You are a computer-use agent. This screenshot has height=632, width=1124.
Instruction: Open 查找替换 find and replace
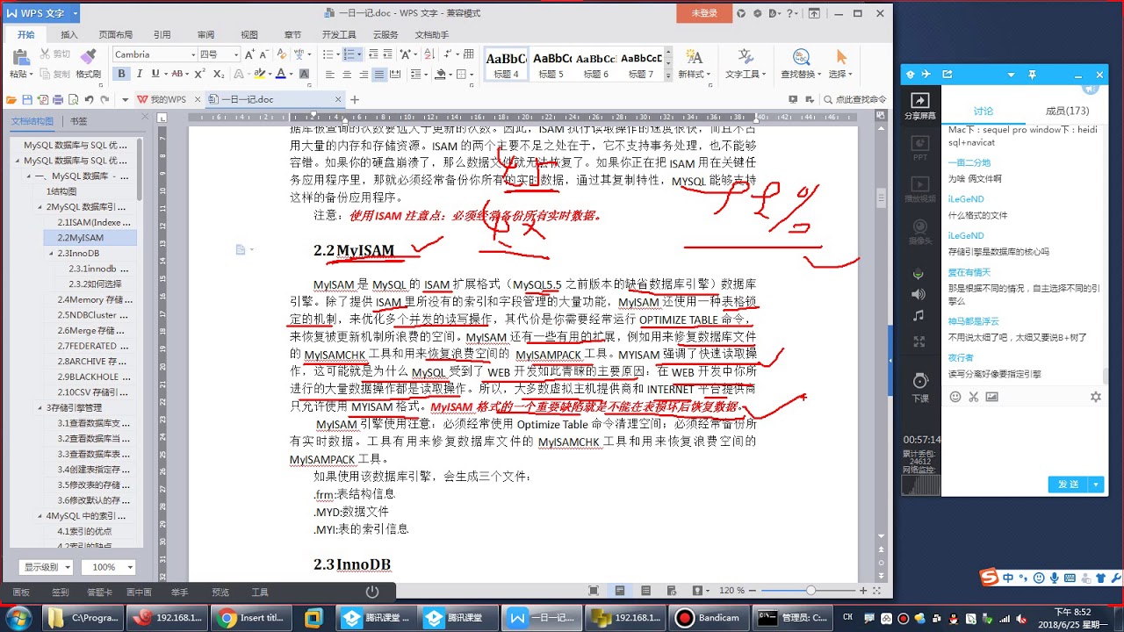coord(801,63)
